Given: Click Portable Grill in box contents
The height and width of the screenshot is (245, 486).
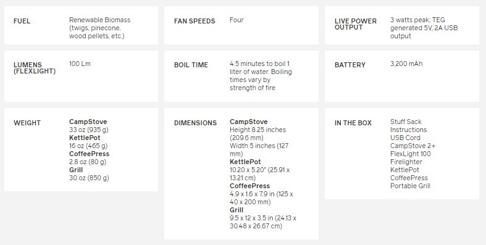Looking at the screenshot, I should point(410,186).
